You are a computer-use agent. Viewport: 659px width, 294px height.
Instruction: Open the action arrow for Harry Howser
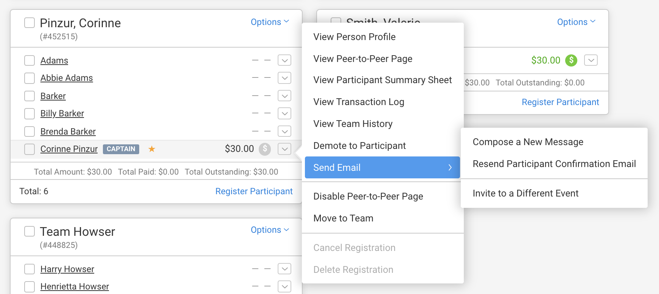tap(284, 269)
